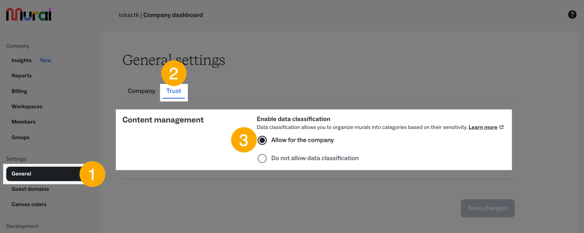Image resolution: width=584 pixels, height=233 pixels.
Task: Open Groups section
Action: coord(21,137)
